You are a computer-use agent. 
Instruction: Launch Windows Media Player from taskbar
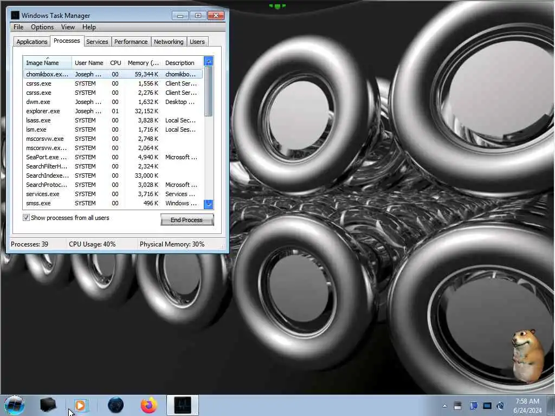tap(81, 405)
